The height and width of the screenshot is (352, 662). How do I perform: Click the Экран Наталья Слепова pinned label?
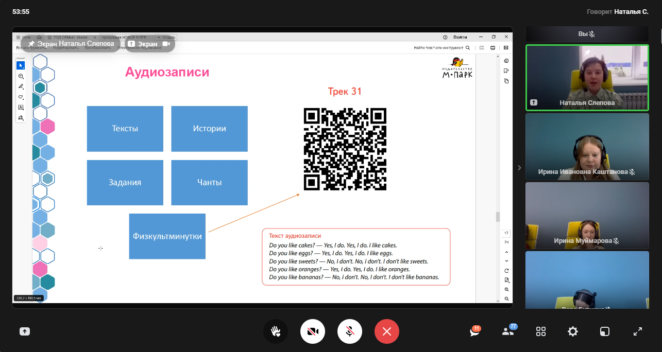click(x=71, y=44)
